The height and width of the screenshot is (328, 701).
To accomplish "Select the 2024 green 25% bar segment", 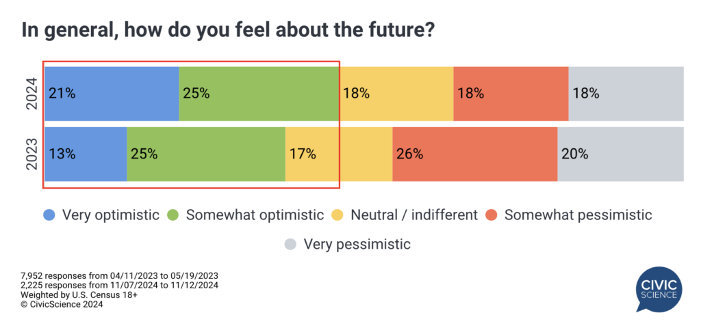I will [259, 94].
